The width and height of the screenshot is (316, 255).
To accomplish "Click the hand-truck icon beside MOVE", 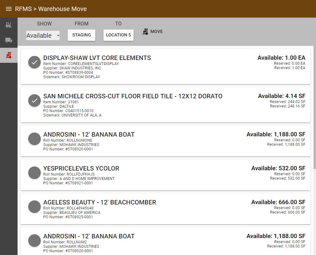I will click(145, 31).
